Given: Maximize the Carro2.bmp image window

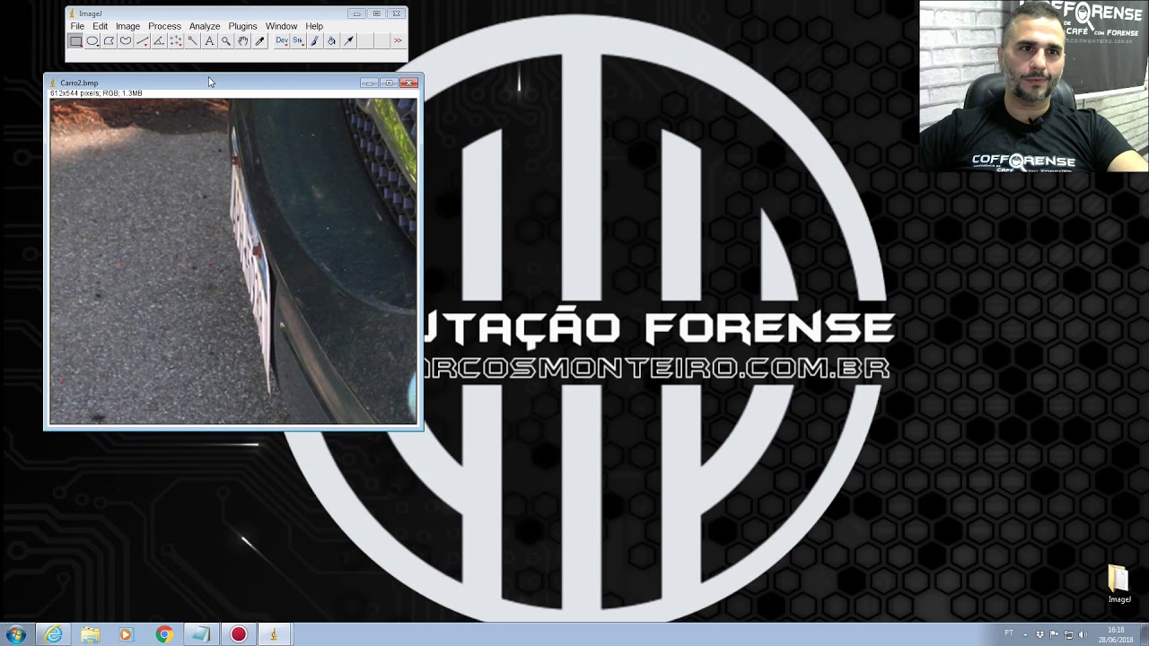Looking at the screenshot, I should tap(389, 83).
